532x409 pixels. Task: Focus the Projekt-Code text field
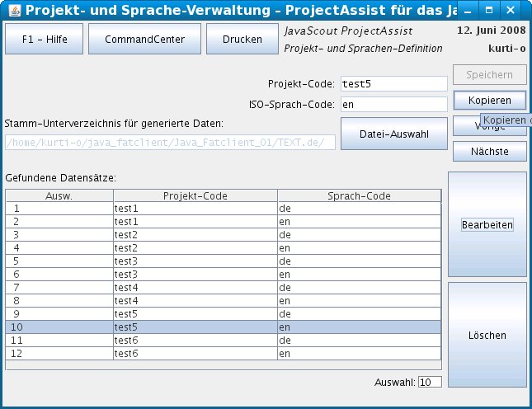[393, 84]
